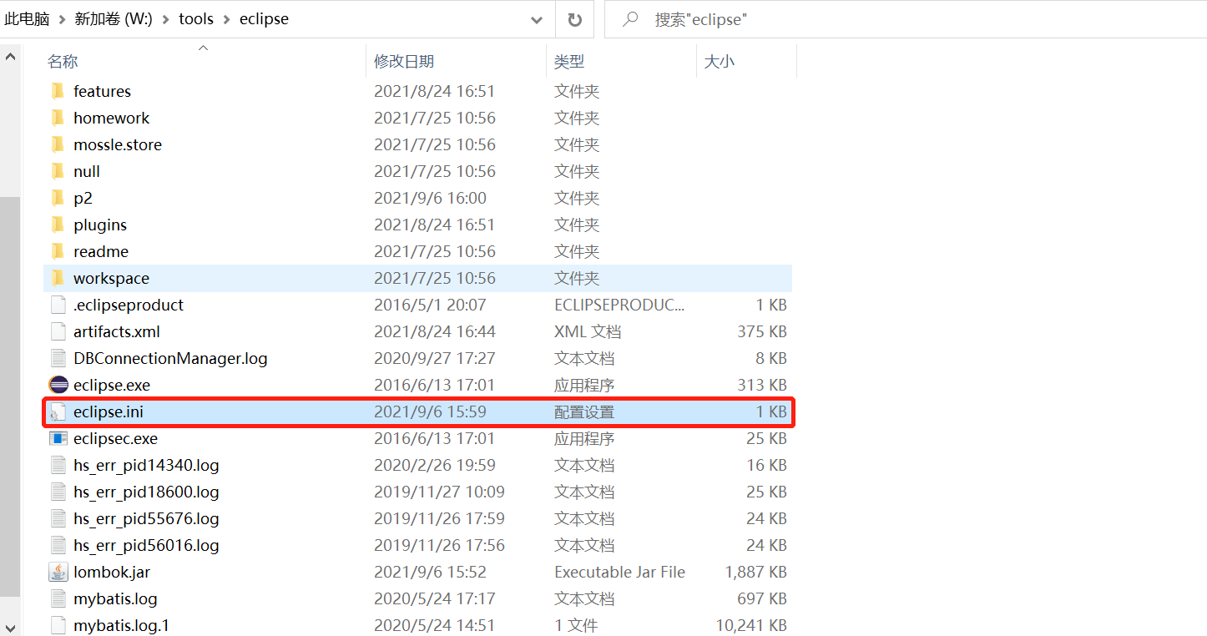Select the DBConnectionManager.log file
Viewport: 1207px width, 636px height.
[171, 358]
